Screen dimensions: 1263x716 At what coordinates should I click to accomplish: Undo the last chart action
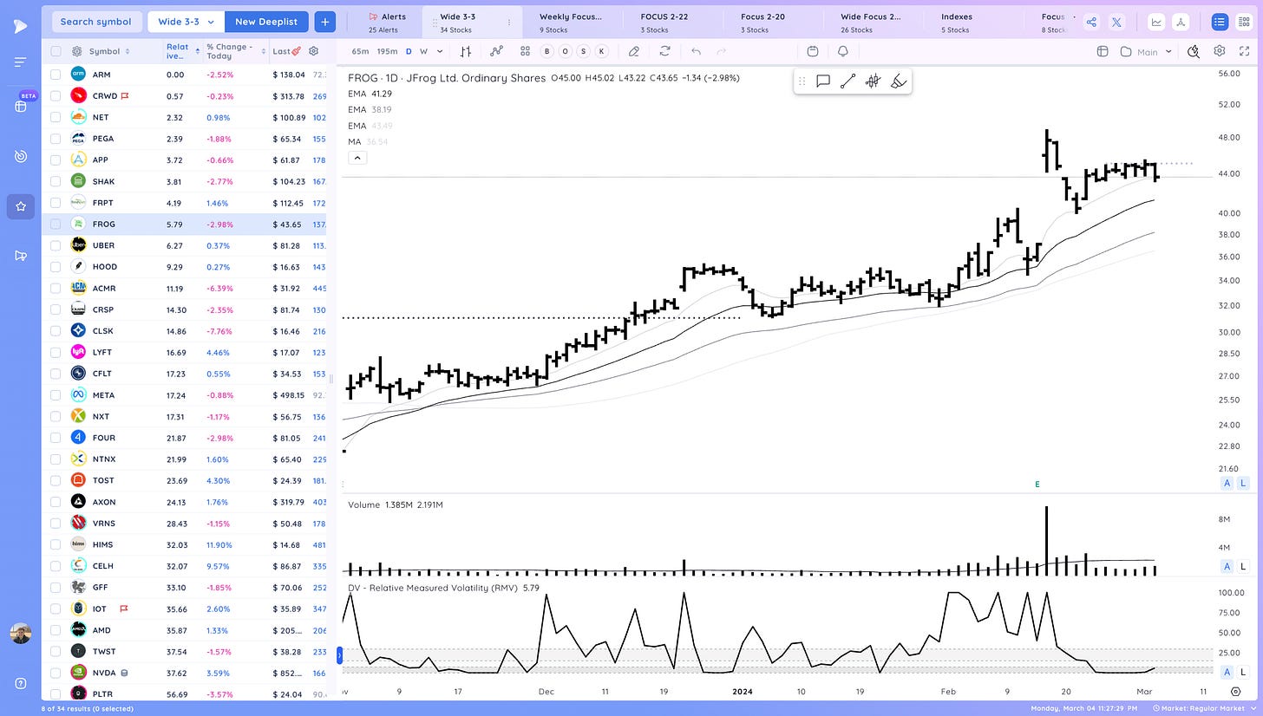pos(696,51)
